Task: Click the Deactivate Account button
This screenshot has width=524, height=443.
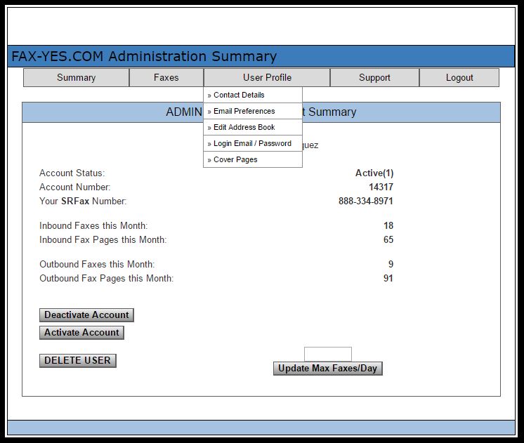Action: click(86, 315)
